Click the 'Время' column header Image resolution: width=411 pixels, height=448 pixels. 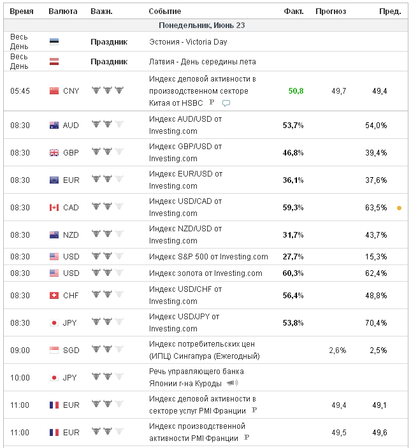tap(22, 11)
